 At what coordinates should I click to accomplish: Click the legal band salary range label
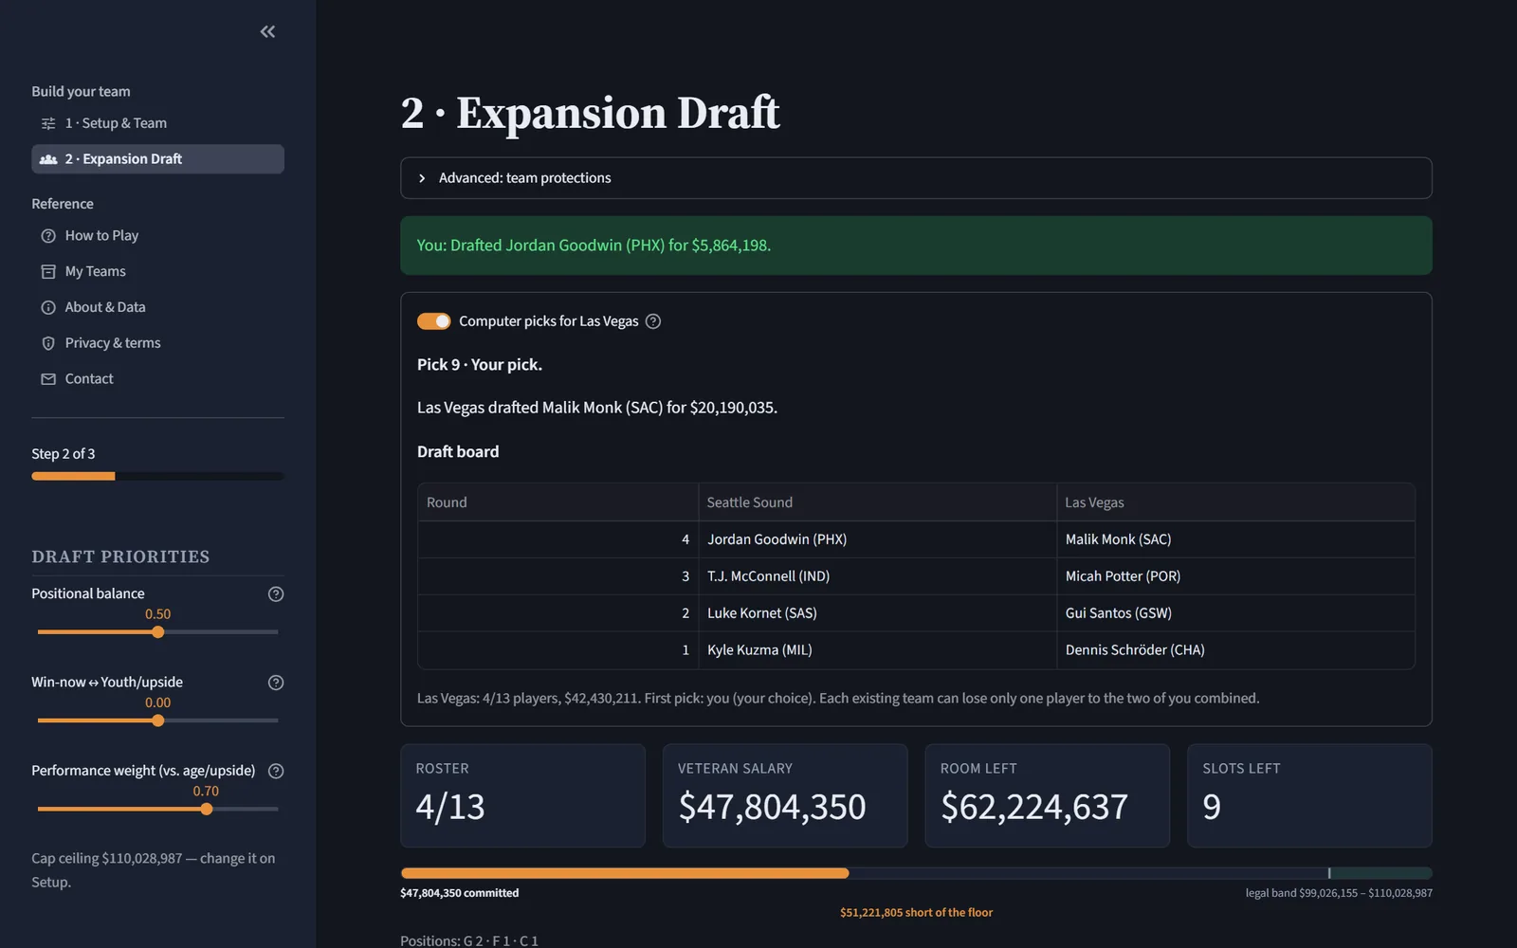click(1339, 893)
